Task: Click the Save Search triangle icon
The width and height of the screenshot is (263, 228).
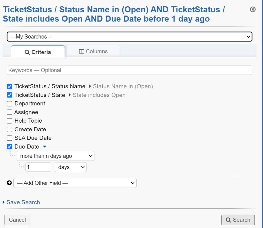Action: pos(4,202)
